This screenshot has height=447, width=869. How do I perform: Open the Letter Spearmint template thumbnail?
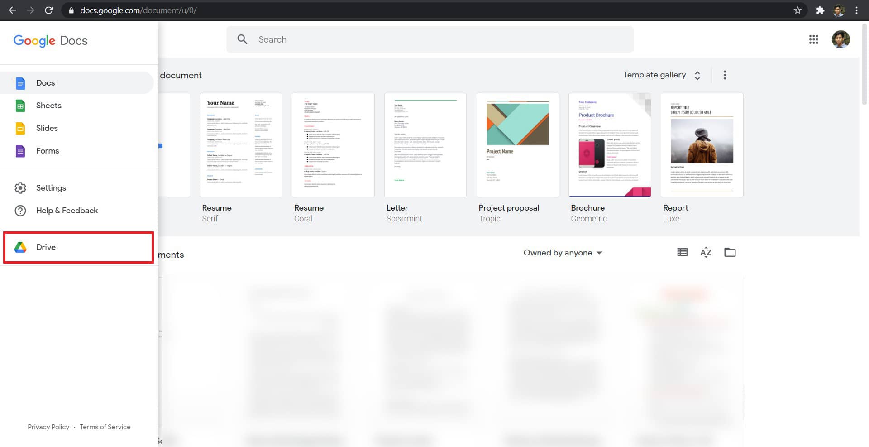point(425,145)
